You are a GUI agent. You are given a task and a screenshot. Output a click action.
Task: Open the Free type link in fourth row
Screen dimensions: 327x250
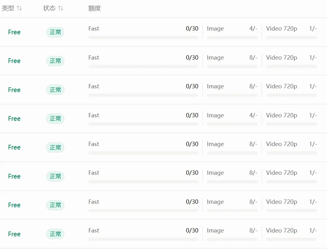14,119
